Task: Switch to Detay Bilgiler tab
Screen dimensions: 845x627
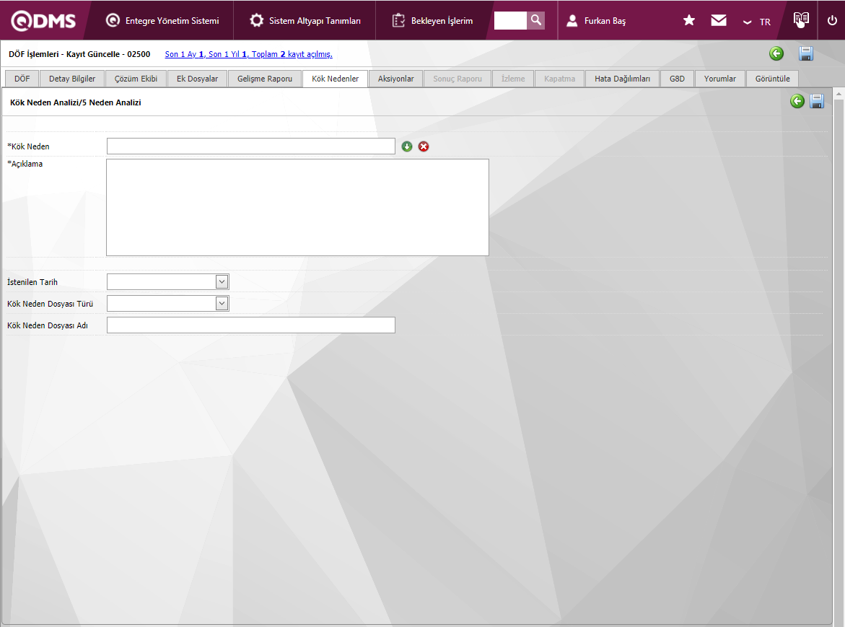Action: [72, 79]
